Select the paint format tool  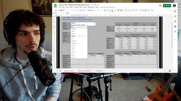pyautogui.click(x=64, y=10)
